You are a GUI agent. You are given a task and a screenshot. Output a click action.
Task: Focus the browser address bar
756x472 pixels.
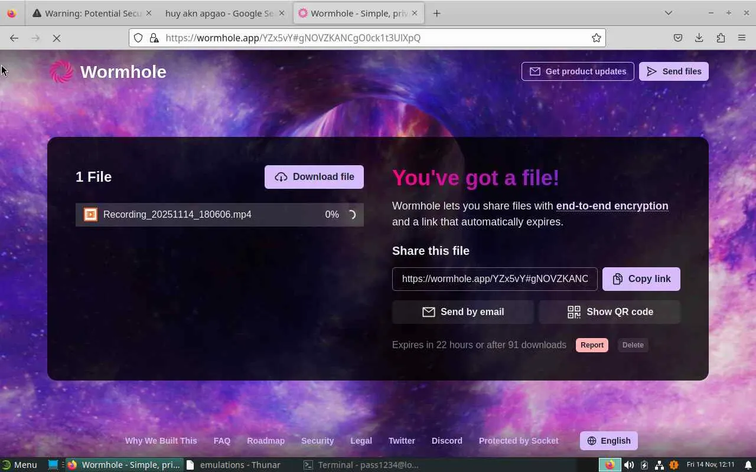coord(367,38)
